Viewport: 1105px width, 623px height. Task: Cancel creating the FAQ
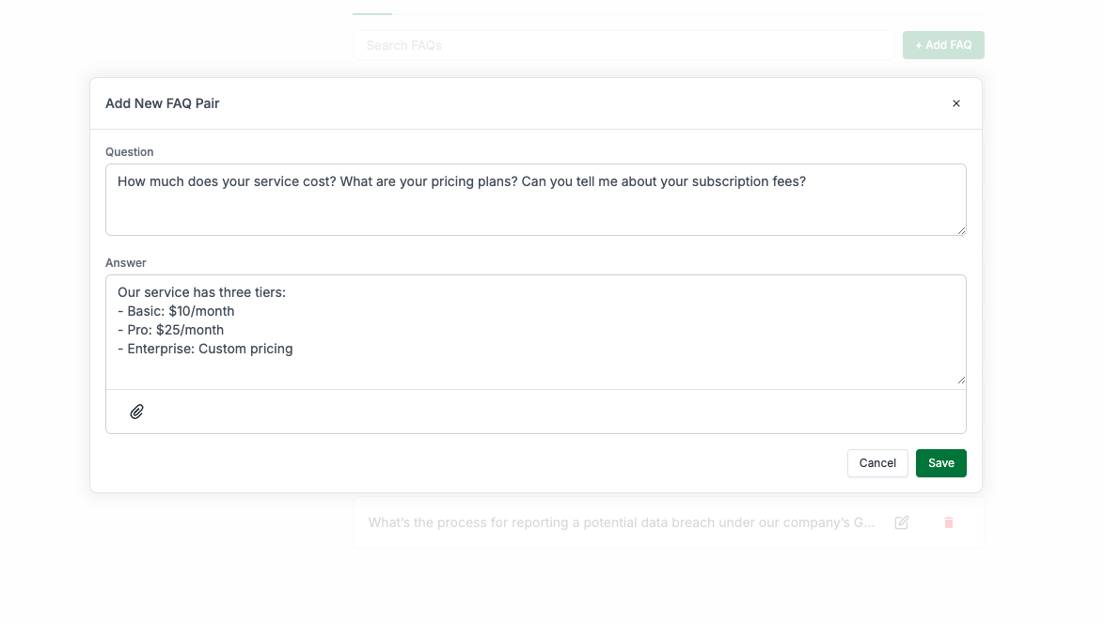pyautogui.click(x=876, y=462)
